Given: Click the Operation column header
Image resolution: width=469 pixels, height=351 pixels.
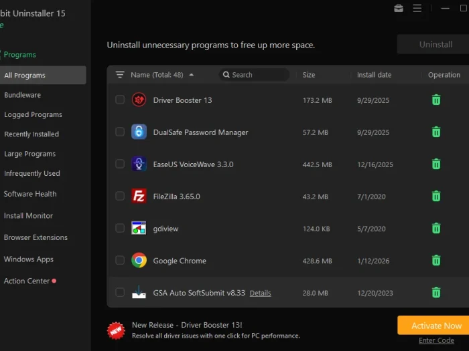Looking at the screenshot, I should point(444,75).
